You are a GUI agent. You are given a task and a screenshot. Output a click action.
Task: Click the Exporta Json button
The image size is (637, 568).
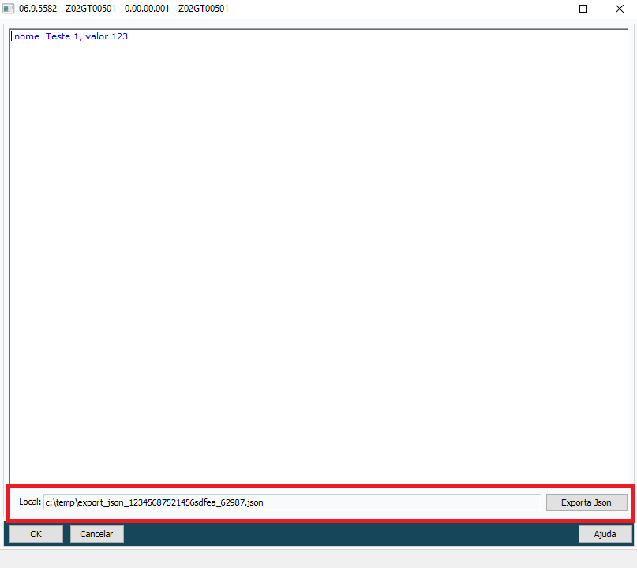pos(586,502)
